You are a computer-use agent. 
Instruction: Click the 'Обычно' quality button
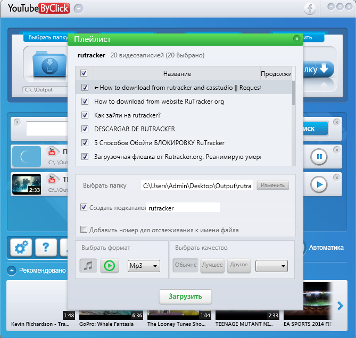point(186,265)
